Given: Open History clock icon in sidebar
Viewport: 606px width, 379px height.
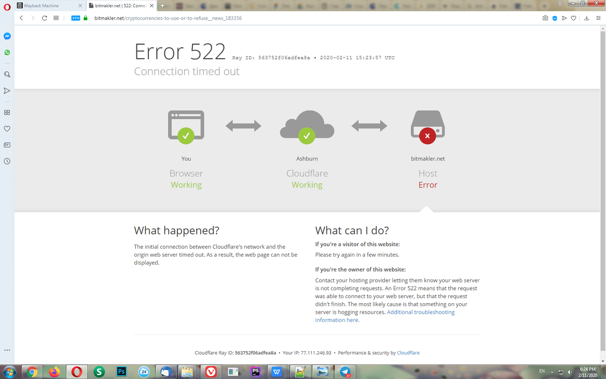Looking at the screenshot, I should tap(7, 161).
